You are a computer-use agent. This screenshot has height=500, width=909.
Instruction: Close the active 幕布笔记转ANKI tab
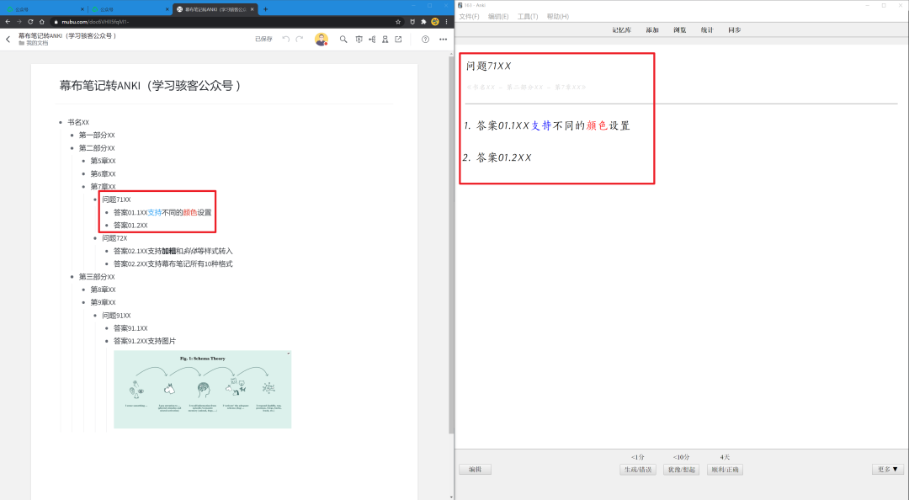tap(252, 9)
